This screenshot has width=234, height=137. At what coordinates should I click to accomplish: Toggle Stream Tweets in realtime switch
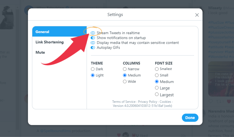click(x=93, y=33)
